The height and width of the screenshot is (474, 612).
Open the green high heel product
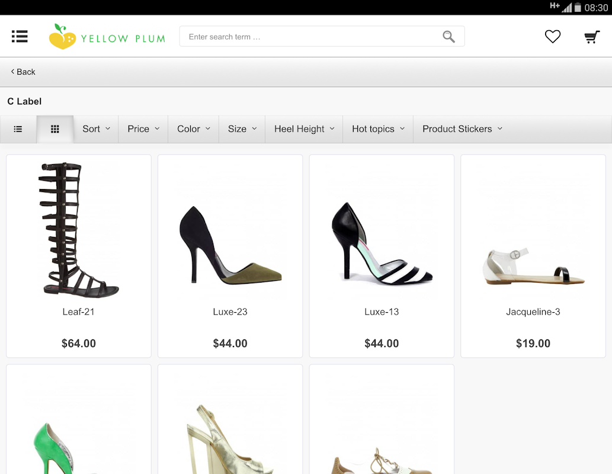coord(79,419)
